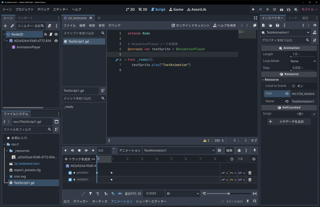Open the オンラインドキュメント link
Image resolution: width=320 pixels, height=207 pixels.
coord(191,25)
